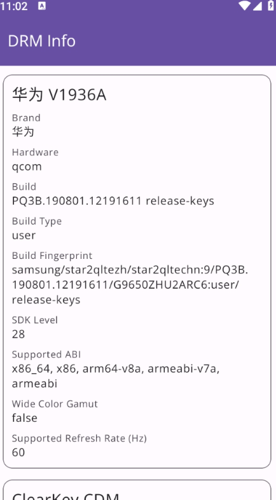Select the Supported ABI list text
The height and width of the screenshot is (500, 276).
pos(116,376)
